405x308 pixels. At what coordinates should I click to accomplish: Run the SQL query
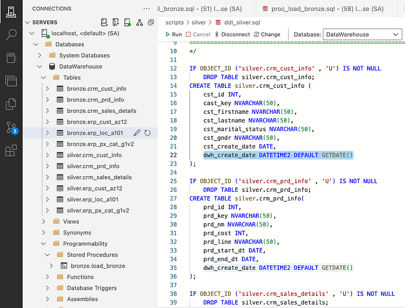(172, 35)
